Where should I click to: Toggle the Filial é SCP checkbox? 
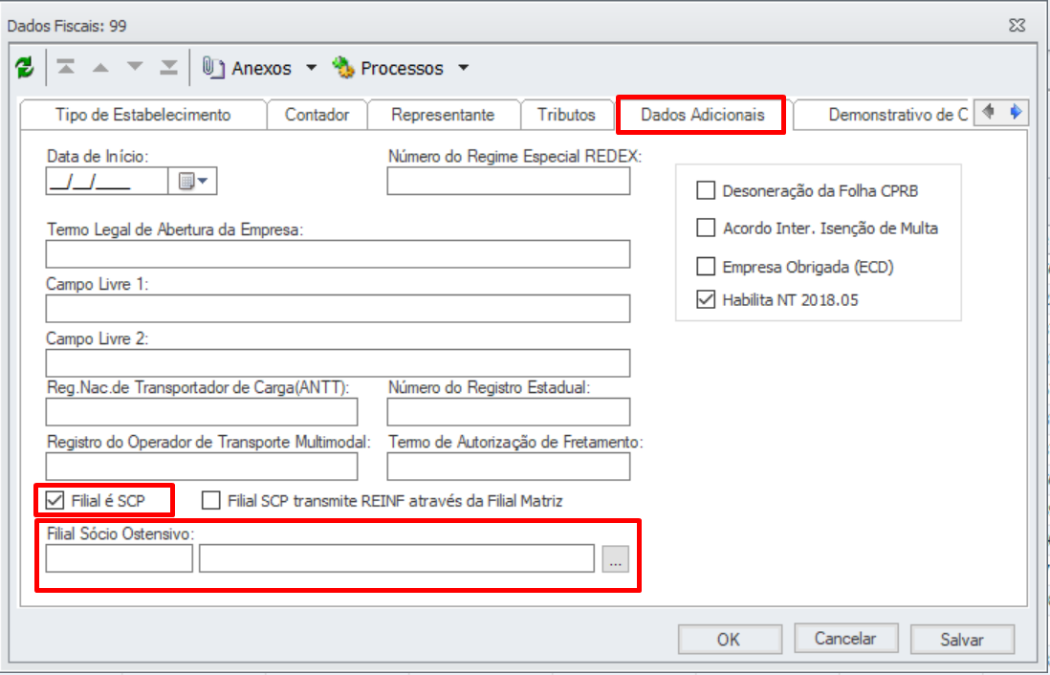click(x=55, y=500)
